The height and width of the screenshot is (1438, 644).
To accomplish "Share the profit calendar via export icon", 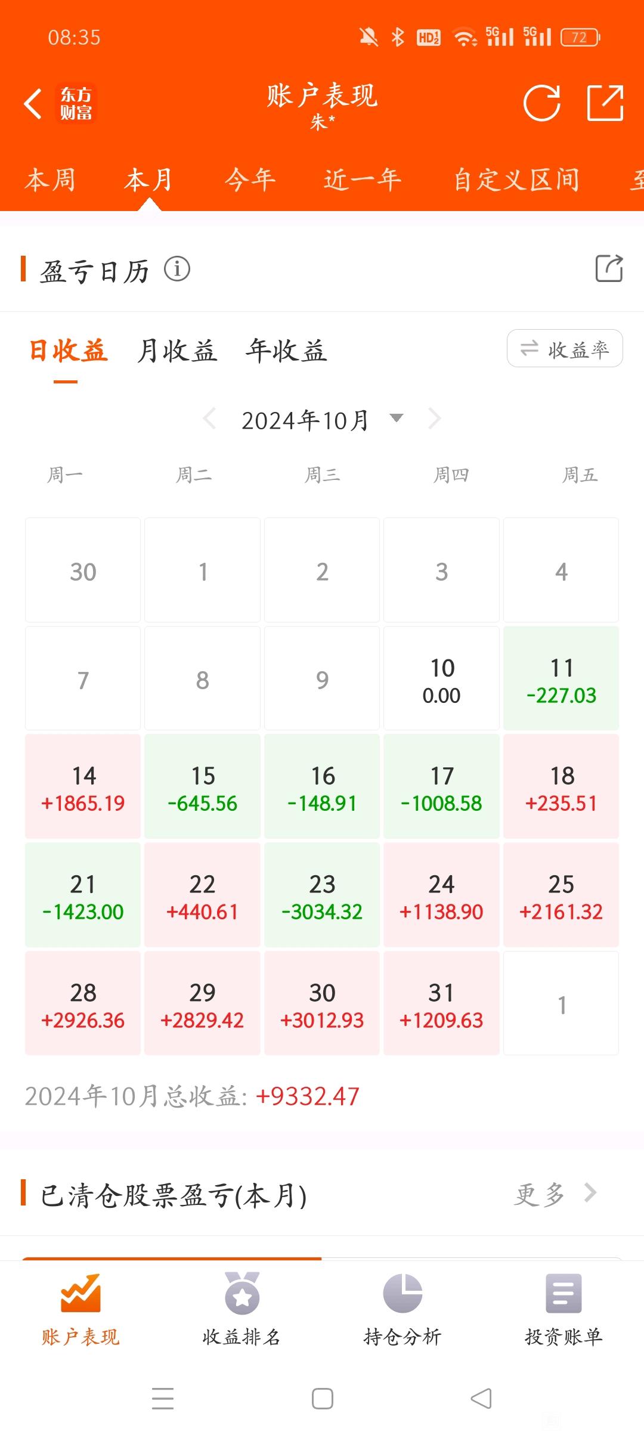I will point(609,268).
